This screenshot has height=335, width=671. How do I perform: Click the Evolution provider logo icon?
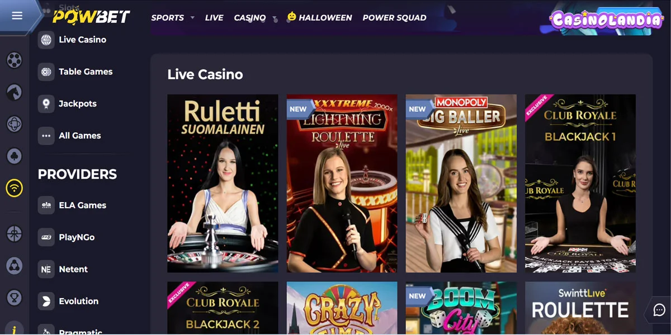tap(46, 301)
